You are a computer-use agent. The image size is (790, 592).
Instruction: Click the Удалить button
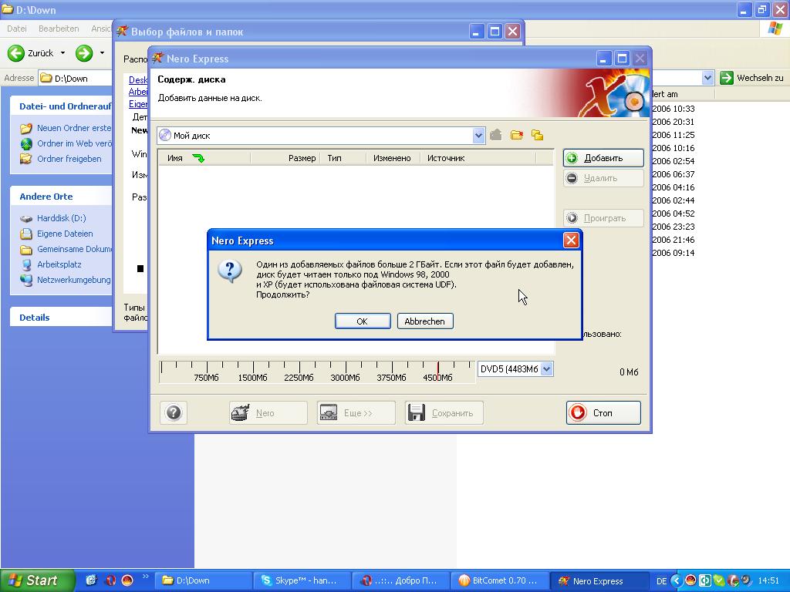click(603, 178)
